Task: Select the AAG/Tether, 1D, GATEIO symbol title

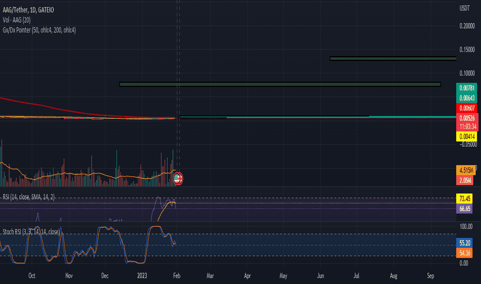Action: pos(28,10)
